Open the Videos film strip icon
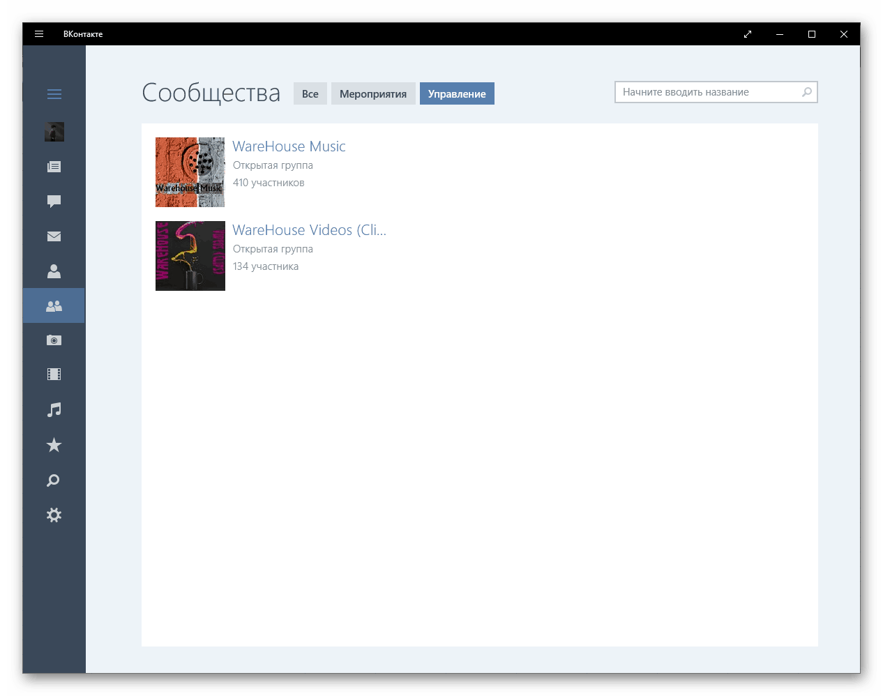This screenshot has width=883, height=696. tap(54, 375)
